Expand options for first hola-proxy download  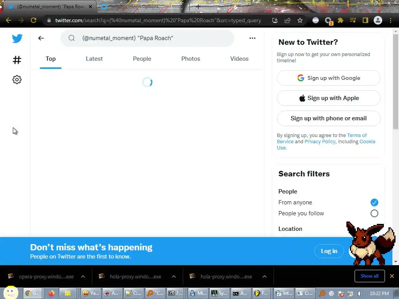(174, 276)
